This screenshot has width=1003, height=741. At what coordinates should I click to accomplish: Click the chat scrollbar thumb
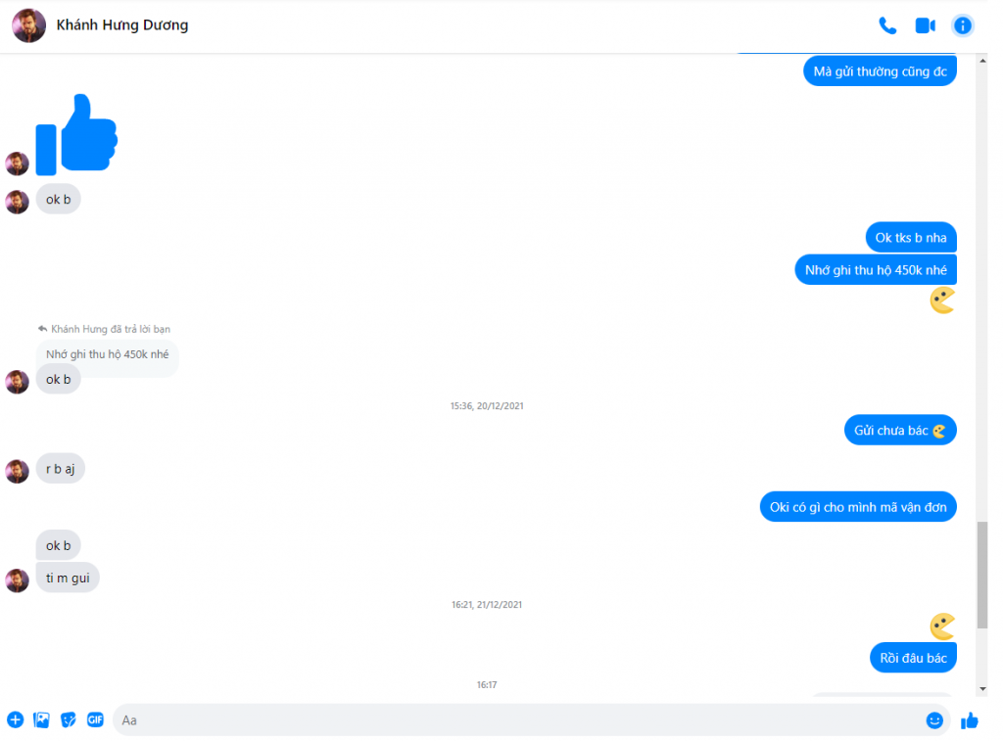click(982, 575)
